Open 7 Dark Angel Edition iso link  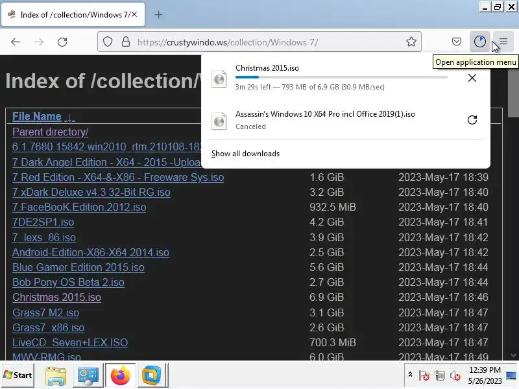(x=106, y=162)
